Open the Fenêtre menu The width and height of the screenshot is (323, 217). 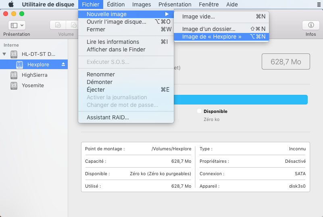pyautogui.click(x=208, y=4)
